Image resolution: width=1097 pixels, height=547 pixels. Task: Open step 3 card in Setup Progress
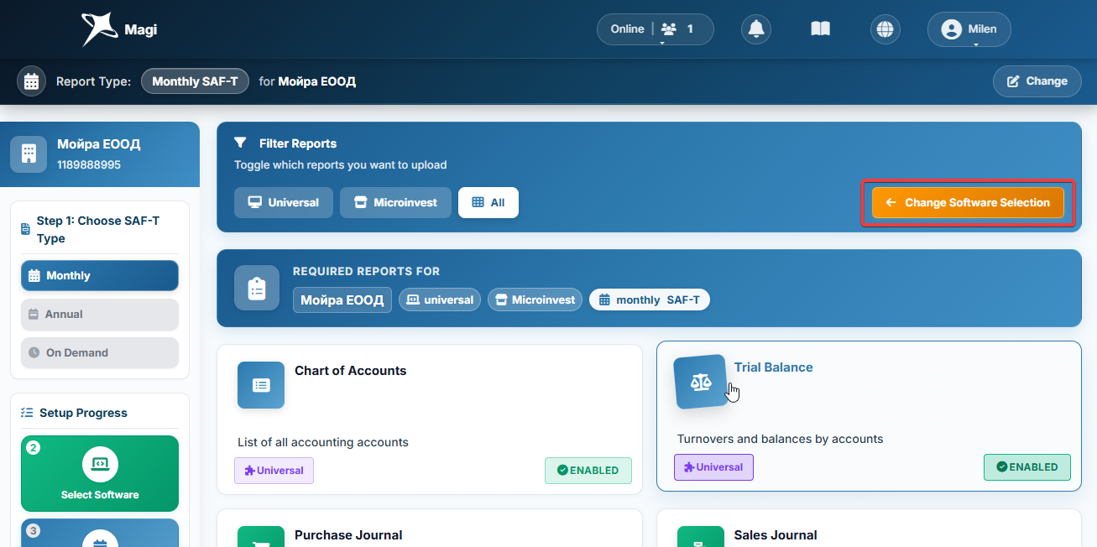pos(100,533)
